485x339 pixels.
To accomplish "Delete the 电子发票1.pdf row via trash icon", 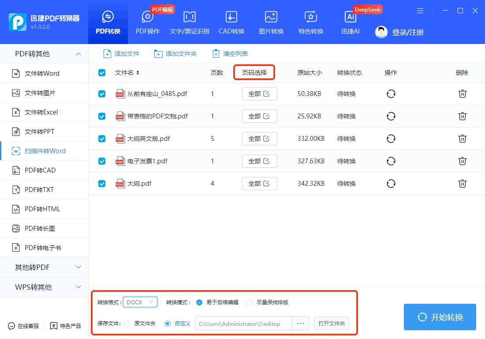I will pyautogui.click(x=462, y=161).
